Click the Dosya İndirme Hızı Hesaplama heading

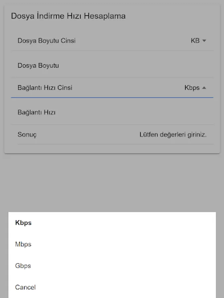click(x=68, y=16)
